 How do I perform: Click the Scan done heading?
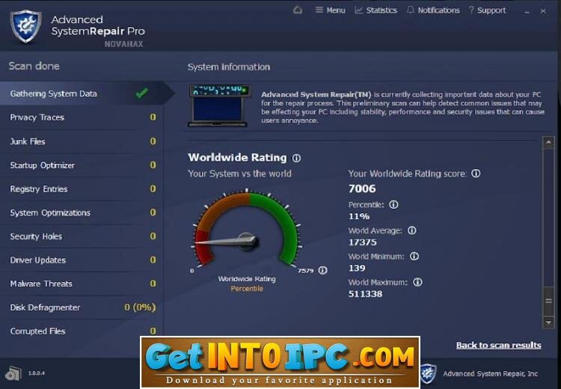tap(34, 67)
